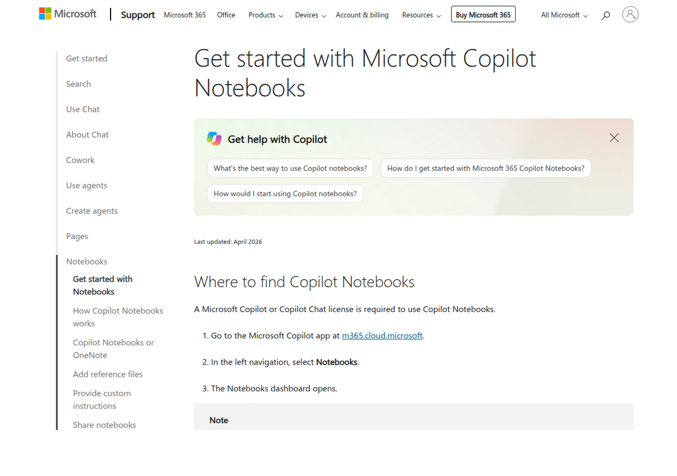The image size is (677, 476).
Task: Ask What's the best way to use Copilot notebooks
Action: tap(290, 168)
